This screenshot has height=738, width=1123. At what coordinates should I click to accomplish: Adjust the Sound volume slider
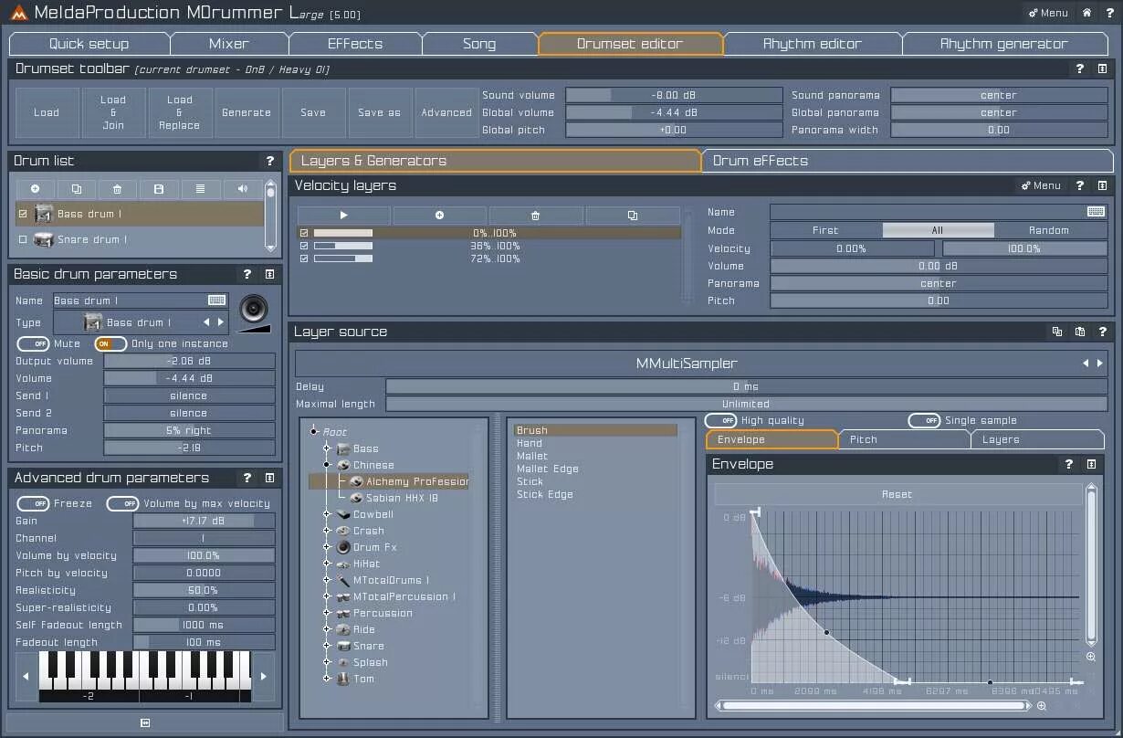point(674,95)
